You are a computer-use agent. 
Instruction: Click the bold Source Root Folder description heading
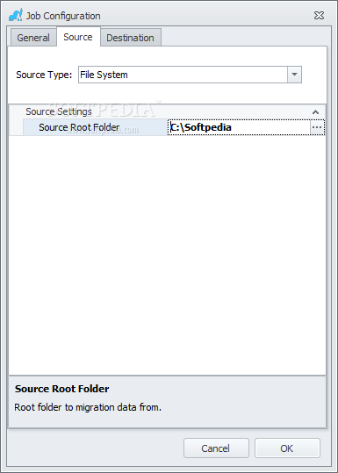(61, 389)
